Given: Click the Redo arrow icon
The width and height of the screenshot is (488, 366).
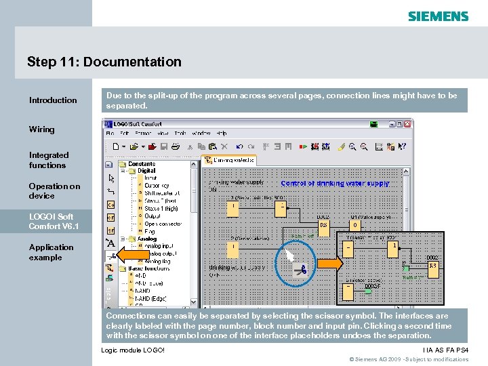Looking at the screenshot, I should (x=251, y=146).
